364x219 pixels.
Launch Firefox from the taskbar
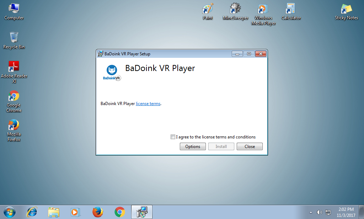point(98,212)
